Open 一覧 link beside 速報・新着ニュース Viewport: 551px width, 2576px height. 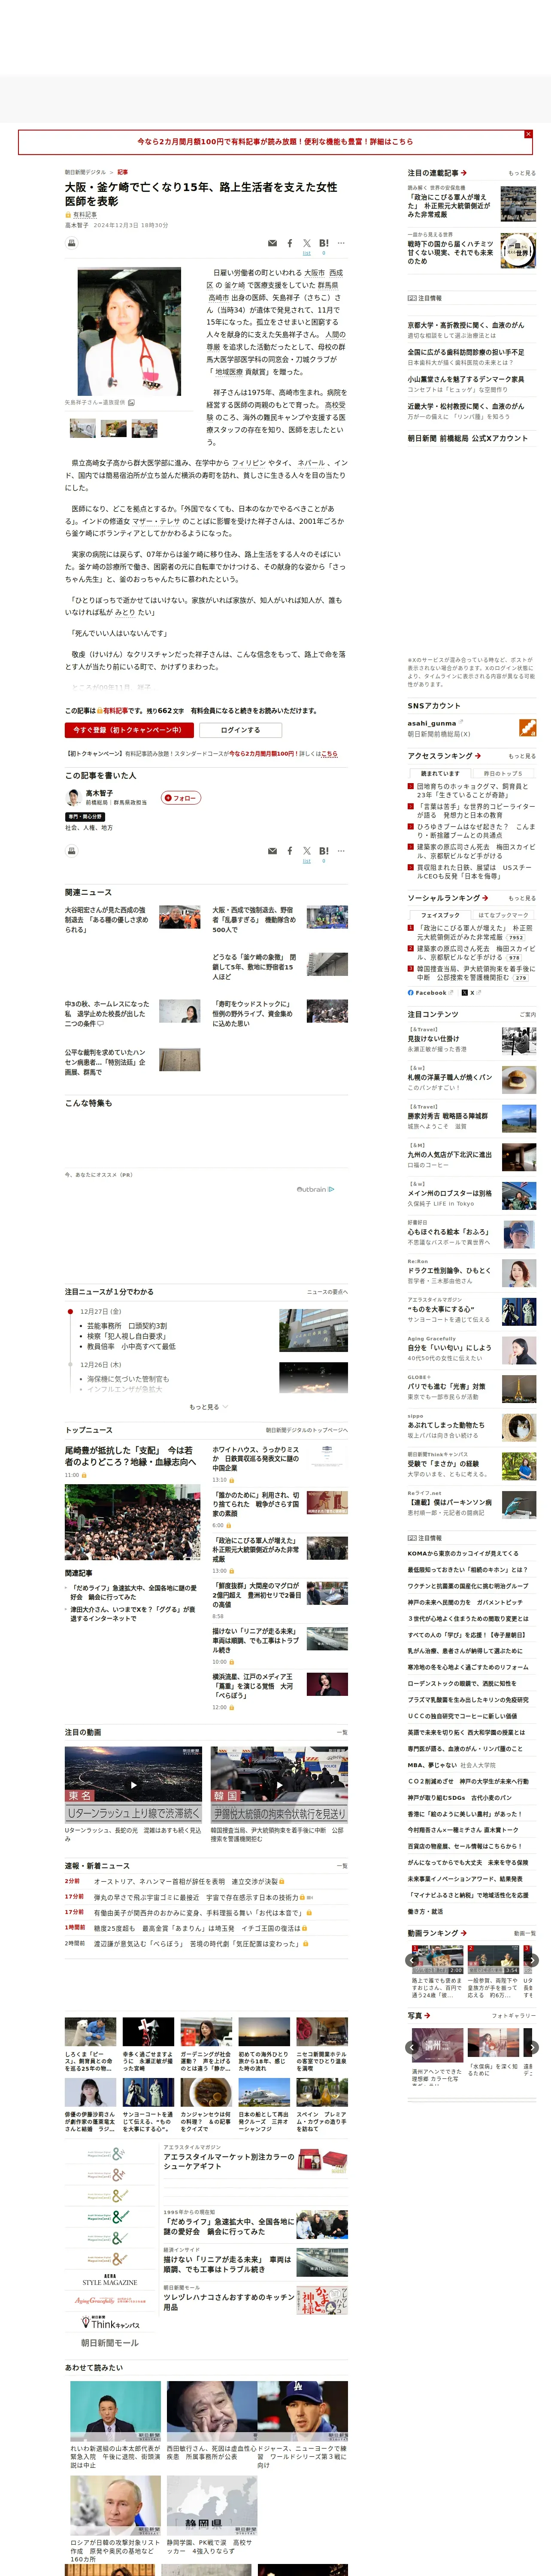click(x=342, y=1865)
